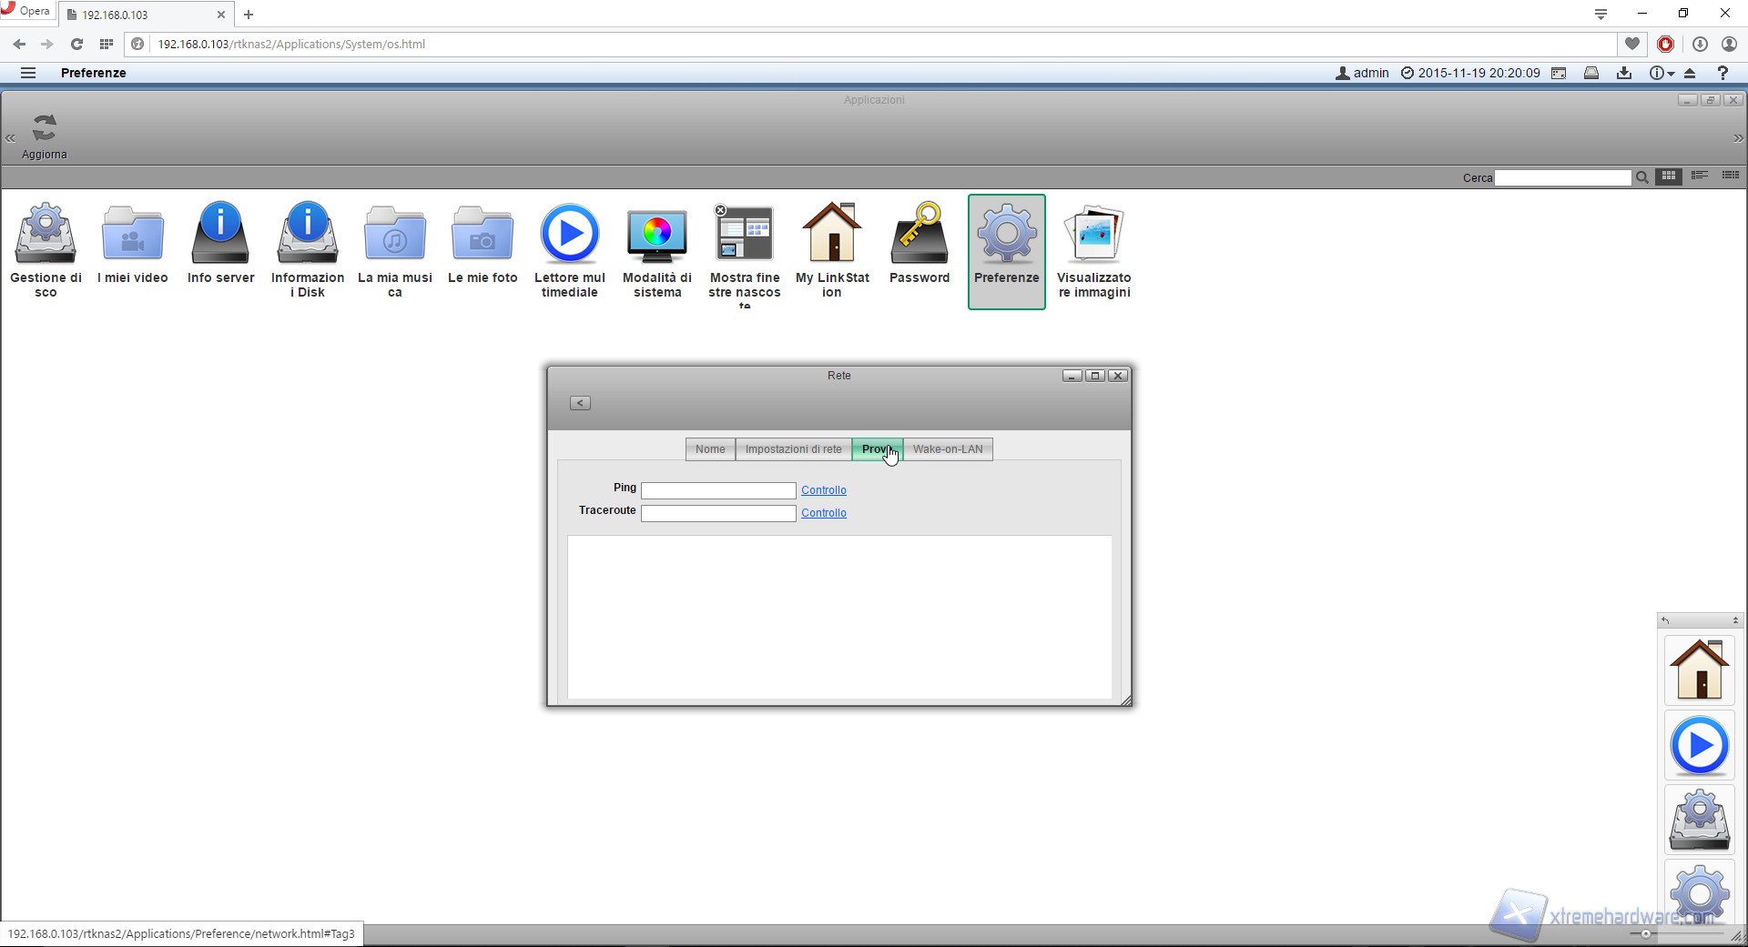This screenshot has height=947, width=1748.
Task: Expand toolbar with right double-chevron
Action: [1737, 138]
